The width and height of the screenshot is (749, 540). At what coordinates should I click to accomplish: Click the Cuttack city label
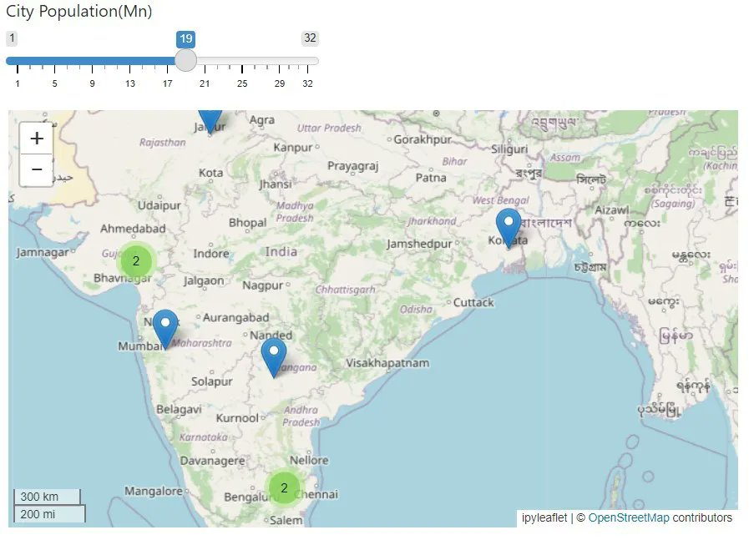473,302
